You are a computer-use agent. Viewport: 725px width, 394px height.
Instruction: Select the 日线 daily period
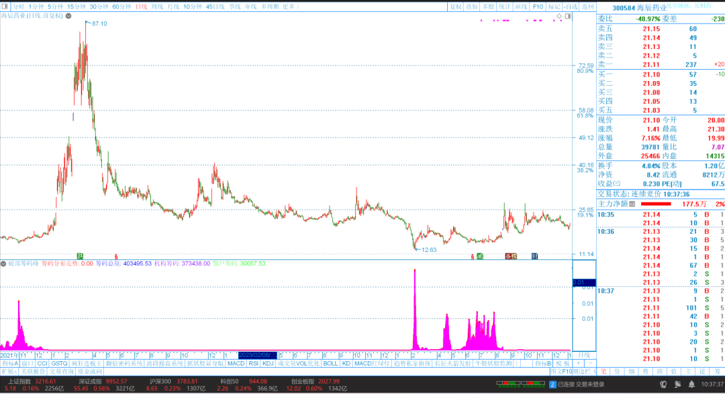(141, 7)
